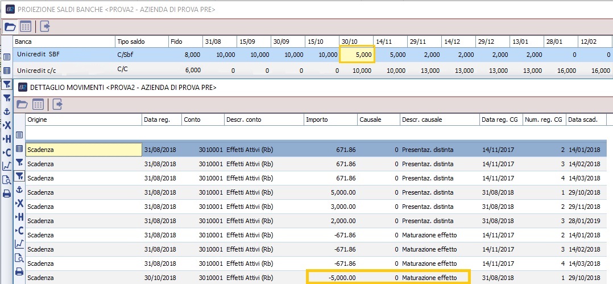Click the 2,000.00 Importo cell
The height and width of the screenshot is (284, 613).
click(x=331, y=221)
